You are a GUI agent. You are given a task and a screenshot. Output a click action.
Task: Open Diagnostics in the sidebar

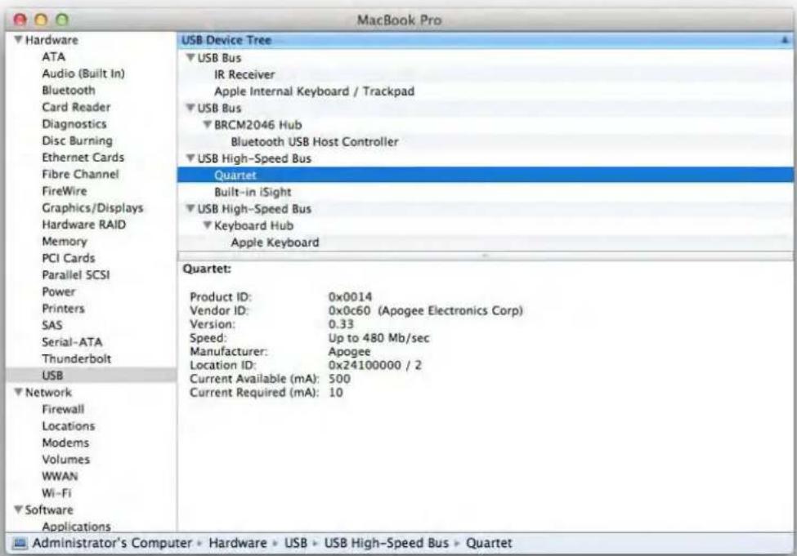[x=74, y=124]
